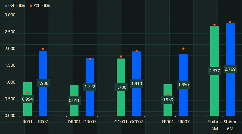Click the 0.994 value label
The height and width of the screenshot is (134, 242).
27,99
